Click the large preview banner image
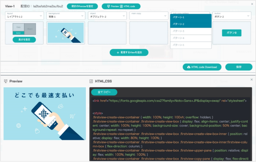The image size is (256, 162). click(x=45, y=114)
